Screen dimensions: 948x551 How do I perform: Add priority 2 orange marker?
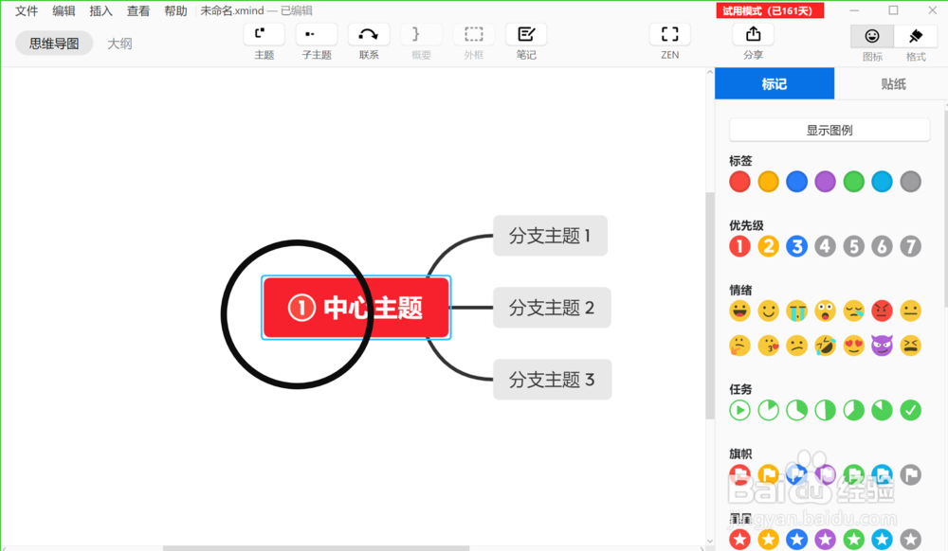[x=769, y=246]
